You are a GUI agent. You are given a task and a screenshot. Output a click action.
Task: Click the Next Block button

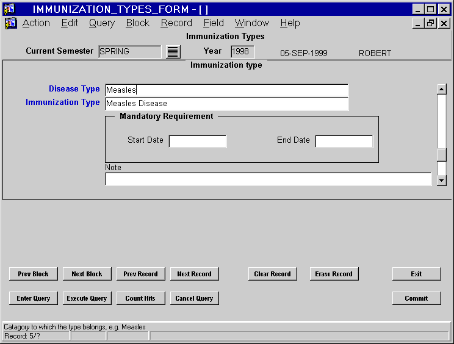[87, 274]
